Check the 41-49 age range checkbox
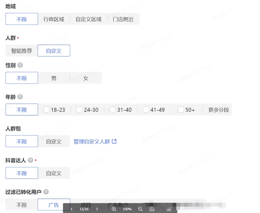Screen dimensions: 260x213 point(146,110)
